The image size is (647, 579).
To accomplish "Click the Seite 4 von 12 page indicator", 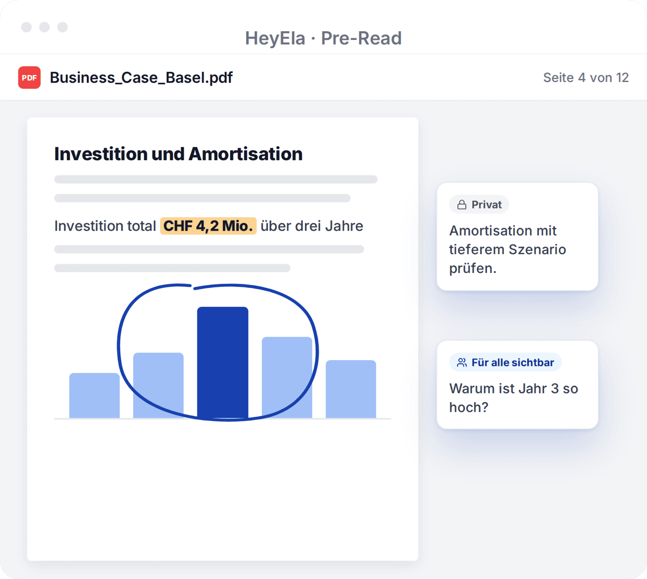I will [x=586, y=78].
